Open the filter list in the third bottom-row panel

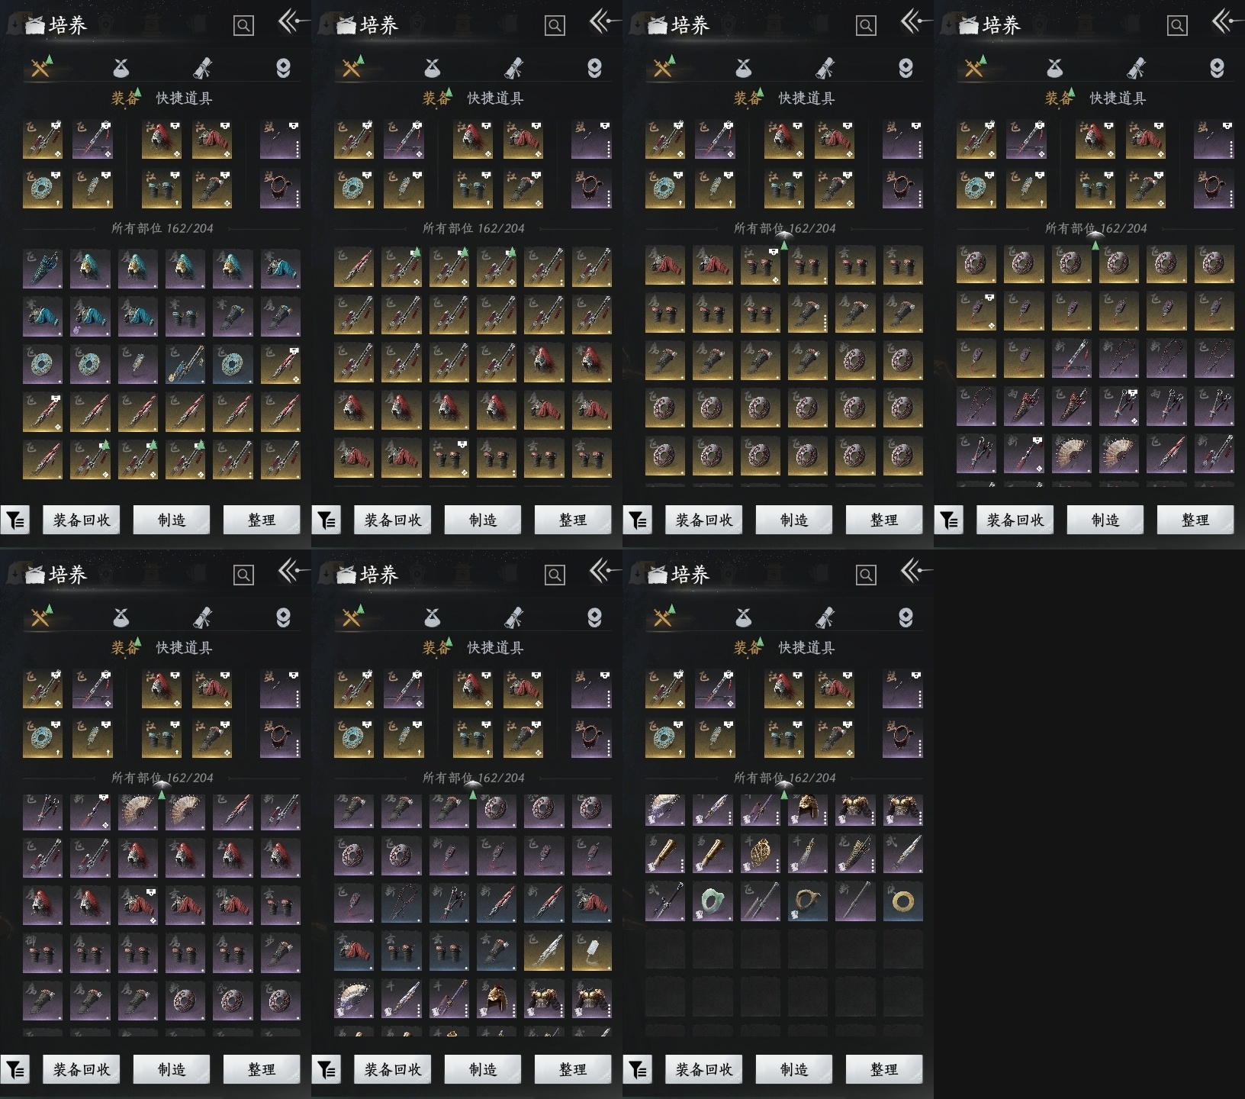(x=638, y=1070)
